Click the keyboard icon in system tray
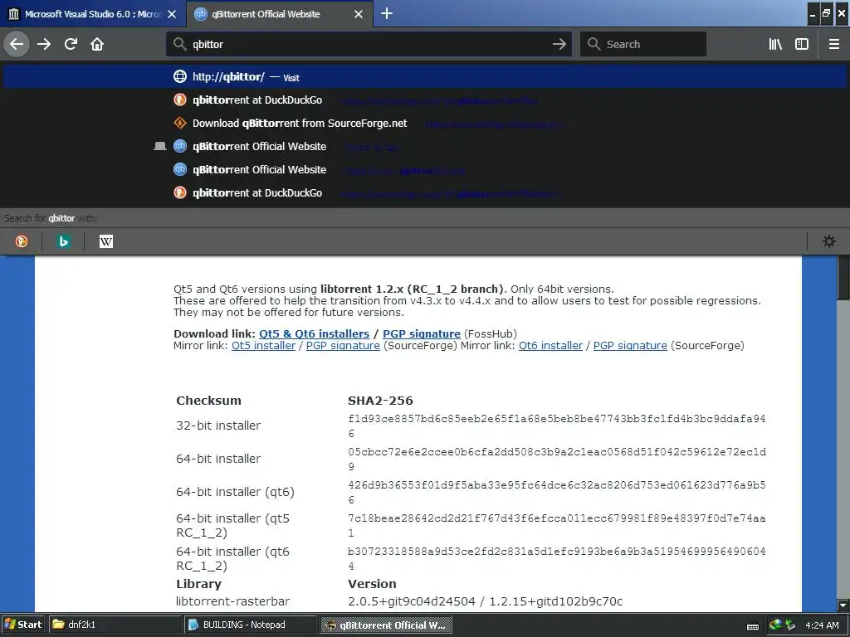The width and height of the screenshot is (850, 637). tap(752, 625)
